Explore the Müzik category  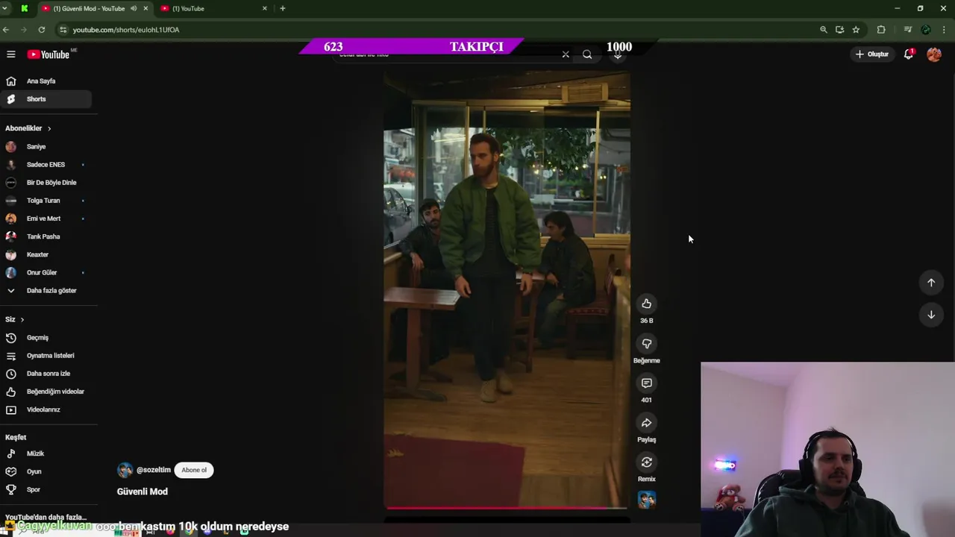[x=46, y=453]
